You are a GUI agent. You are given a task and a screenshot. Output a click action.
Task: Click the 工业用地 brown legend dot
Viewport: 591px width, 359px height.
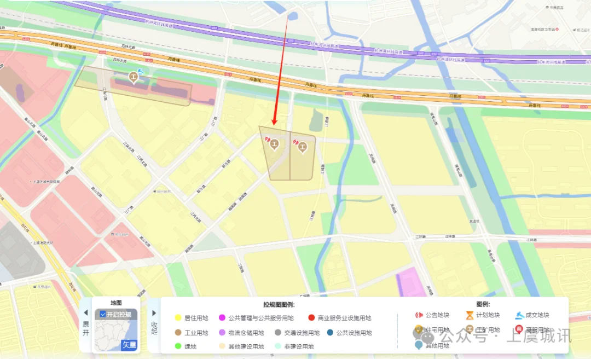click(178, 333)
